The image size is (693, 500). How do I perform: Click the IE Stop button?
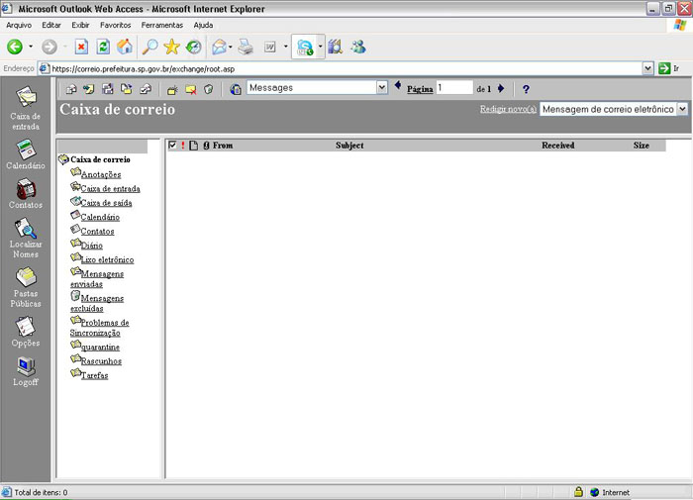[81, 47]
